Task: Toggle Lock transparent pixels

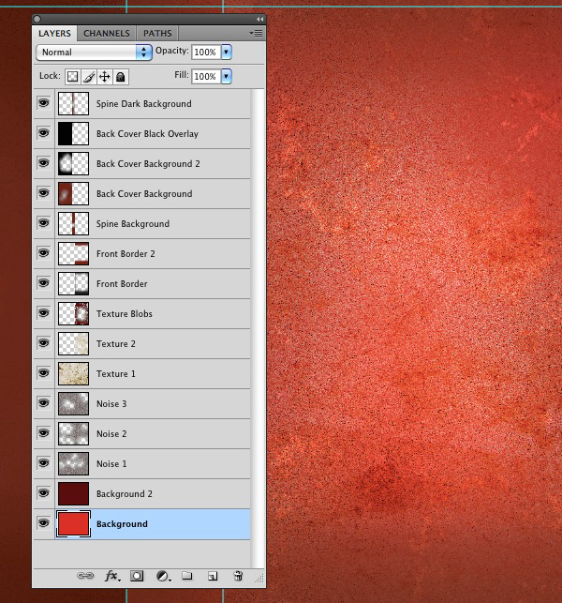Action: point(73,77)
